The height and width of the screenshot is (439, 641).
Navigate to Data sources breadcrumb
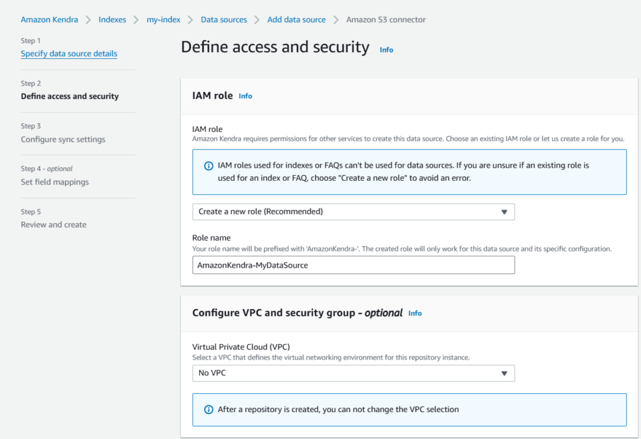[x=223, y=19]
